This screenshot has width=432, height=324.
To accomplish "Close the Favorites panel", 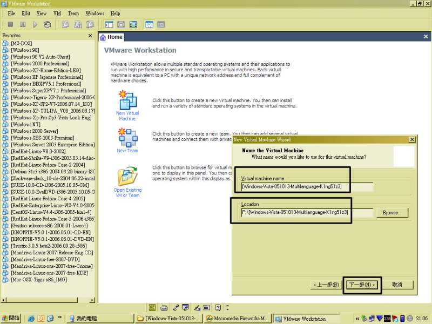I will point(90,36).
